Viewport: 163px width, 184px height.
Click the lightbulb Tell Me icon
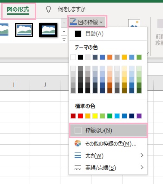coord(48,10)
